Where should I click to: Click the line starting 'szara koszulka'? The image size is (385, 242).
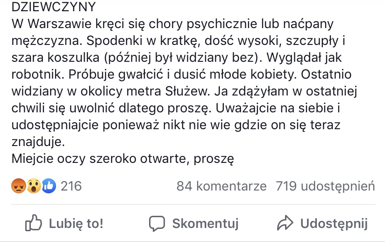point(177,58)
